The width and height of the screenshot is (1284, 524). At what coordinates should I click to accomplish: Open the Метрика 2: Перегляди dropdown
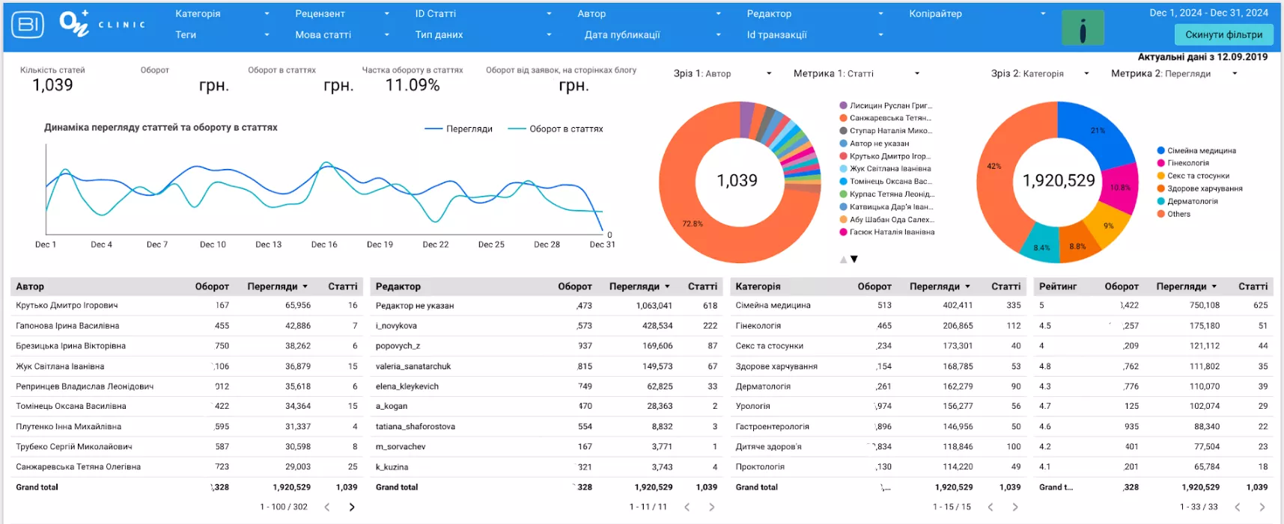(1174, 73)
